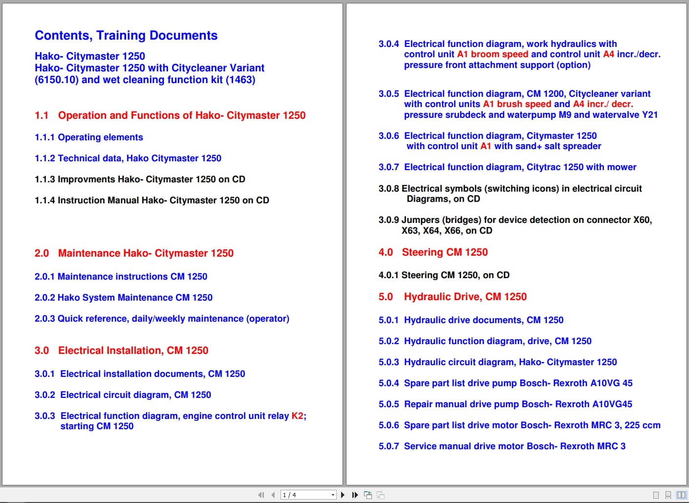Toggle two-page side-by-side view
689x503 pixels.
[x=681, y=495]
